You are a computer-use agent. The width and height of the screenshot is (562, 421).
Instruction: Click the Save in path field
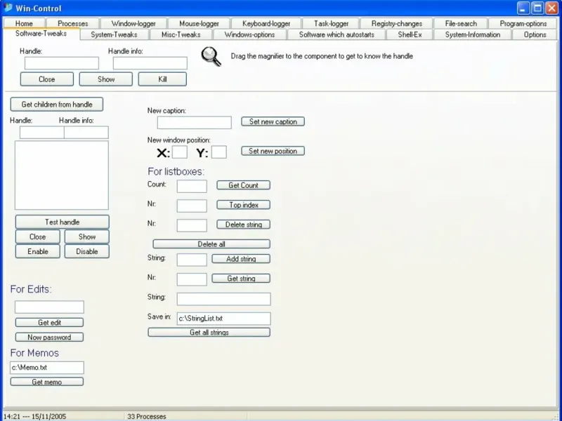223,319
